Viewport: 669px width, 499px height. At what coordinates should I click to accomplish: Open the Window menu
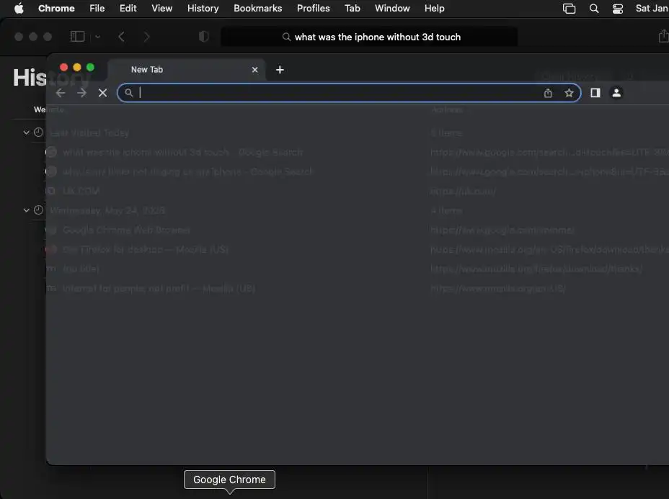click(392, 9)
